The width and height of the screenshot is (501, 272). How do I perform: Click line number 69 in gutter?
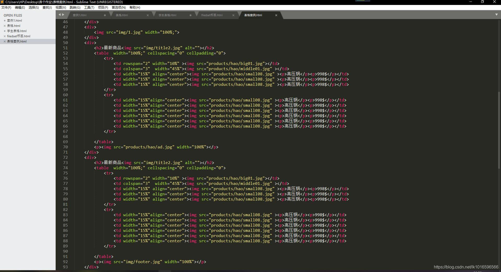pyautogui.click(x=65, y=142)
